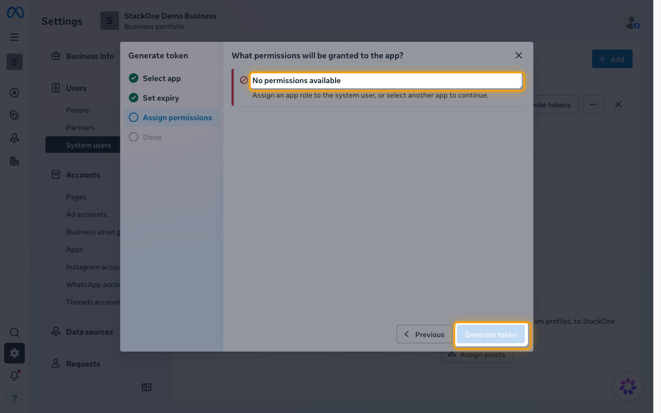
Task: Select the Assign permissions step
Action: coord(172,118)
